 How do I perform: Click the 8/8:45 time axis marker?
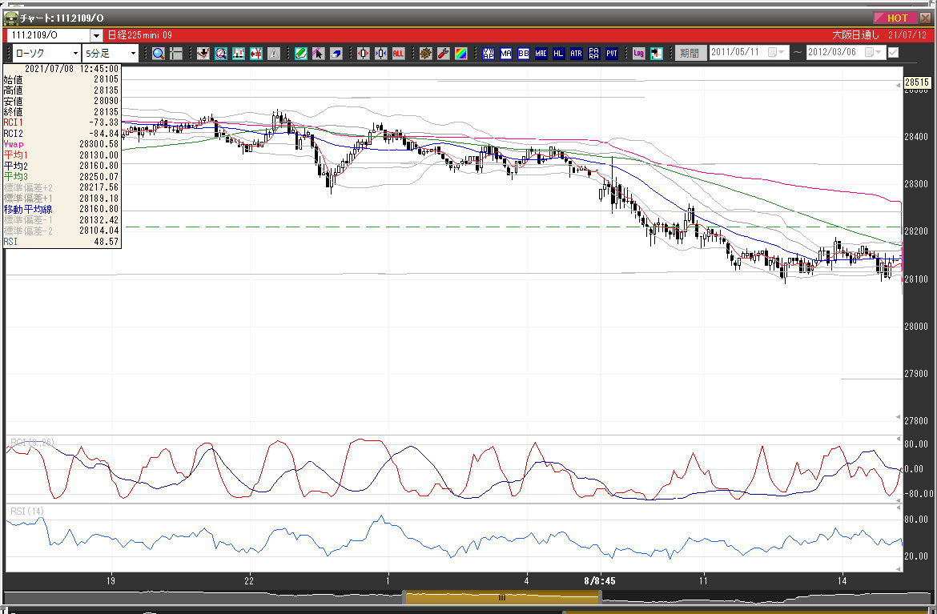(599, 580)
